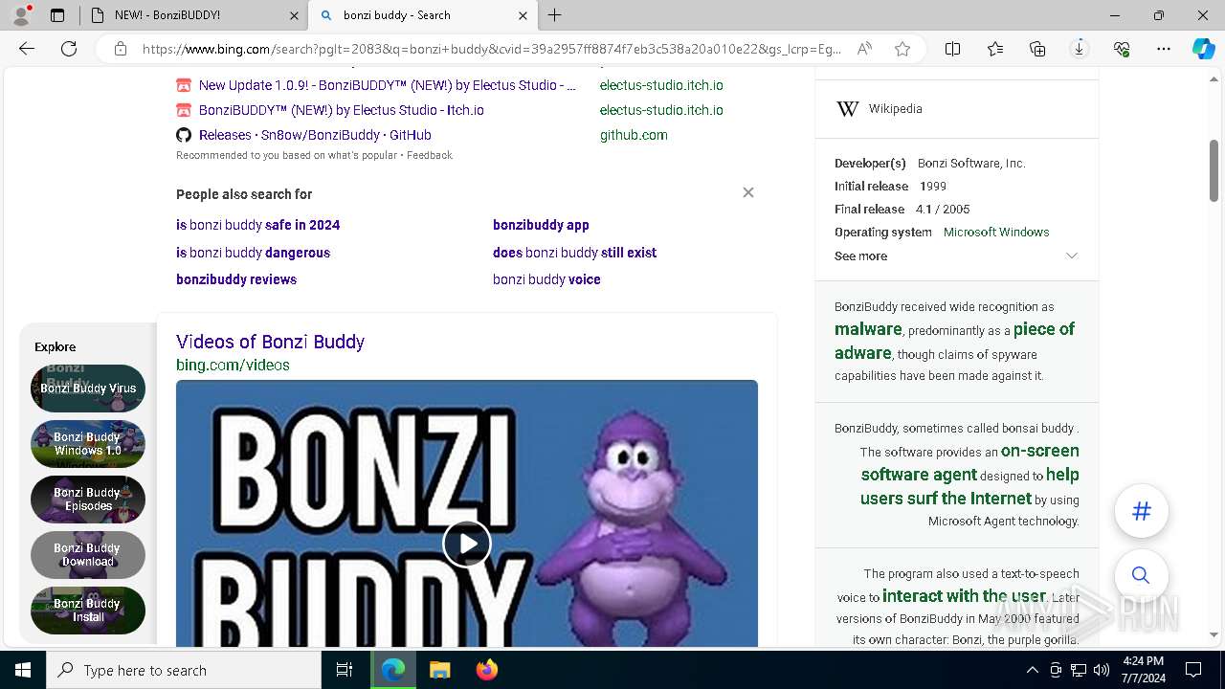1225x689 pixels.
Task: Switch to the 'NEW! - BonziBUDDY!' tab
Action: coord(193,15)
